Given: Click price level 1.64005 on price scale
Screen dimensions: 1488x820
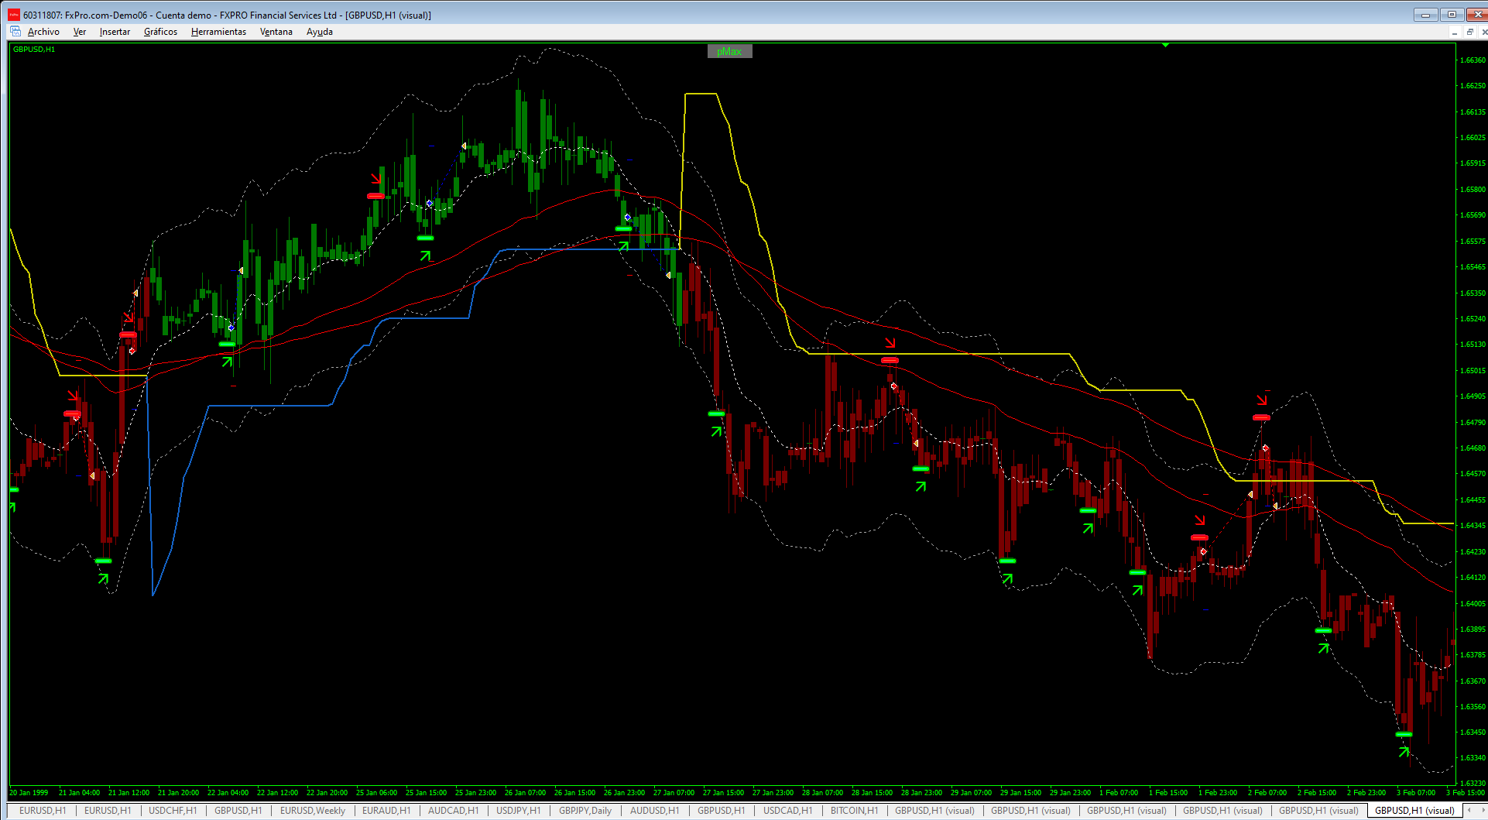Looking at the screenshot, I should [x=1473, y=604].
